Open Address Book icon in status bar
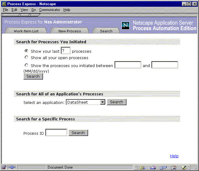This screenshot has height=171, width=199. coord(173,168)
